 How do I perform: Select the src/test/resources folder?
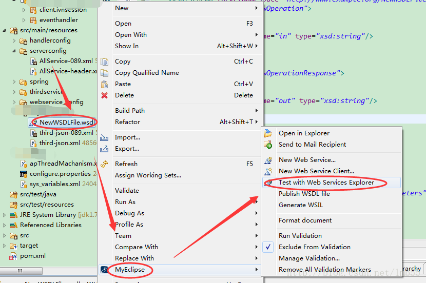point(47,205)
